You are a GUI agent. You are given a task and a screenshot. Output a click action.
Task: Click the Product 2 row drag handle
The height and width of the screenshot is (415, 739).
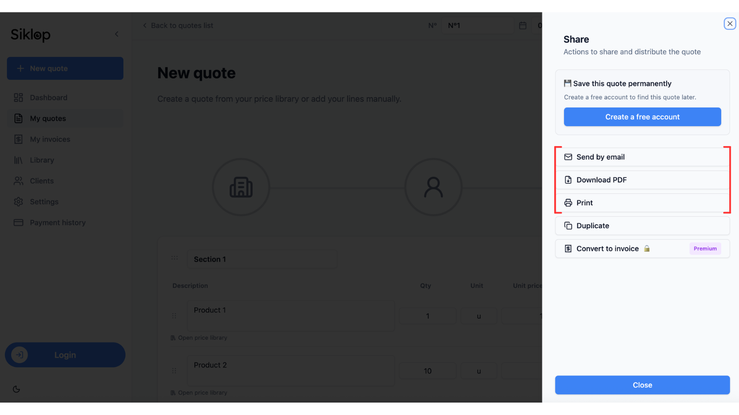click(174, 371)
